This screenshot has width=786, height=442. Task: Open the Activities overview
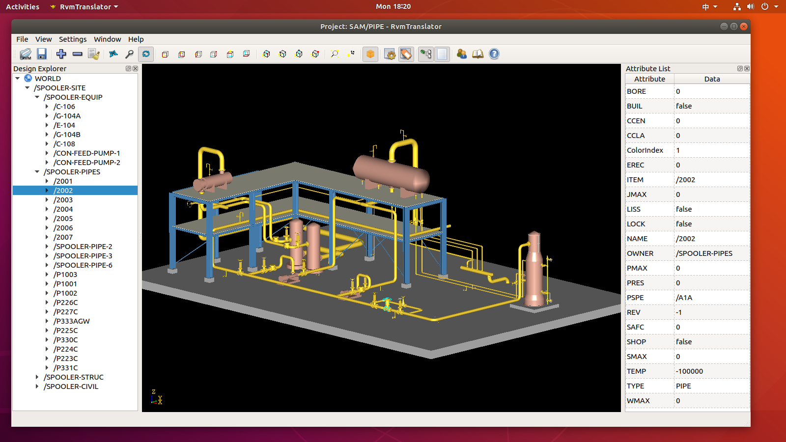[23, 7]
